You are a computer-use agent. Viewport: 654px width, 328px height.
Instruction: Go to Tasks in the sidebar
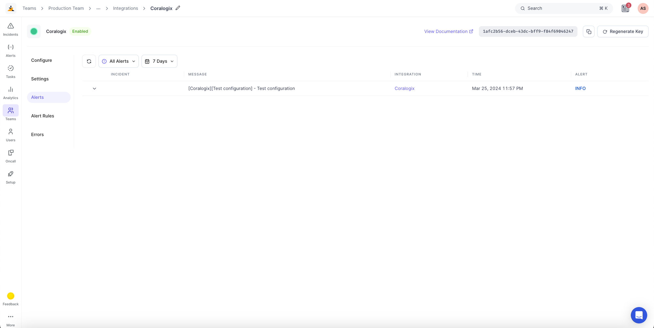click(x=10, y=72)
